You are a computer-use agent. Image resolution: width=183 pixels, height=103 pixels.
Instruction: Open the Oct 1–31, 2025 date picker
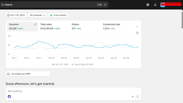[16, 15]
